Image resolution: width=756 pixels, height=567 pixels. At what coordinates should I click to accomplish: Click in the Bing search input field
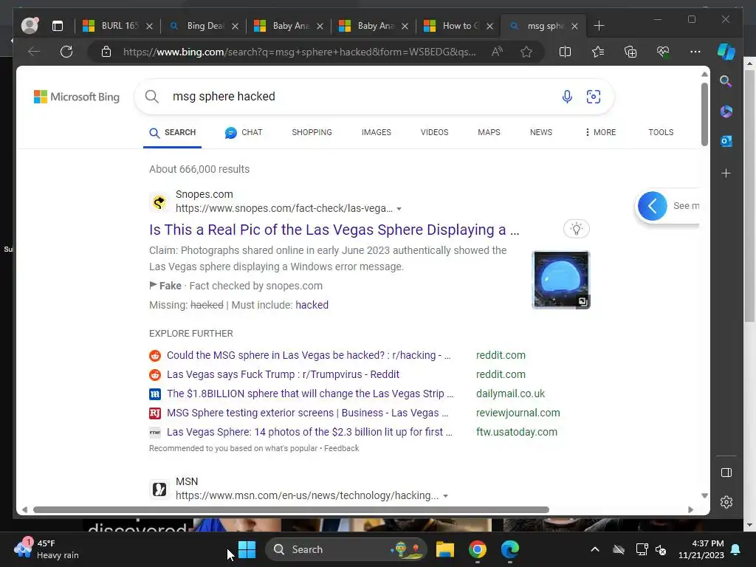(362, 97)
